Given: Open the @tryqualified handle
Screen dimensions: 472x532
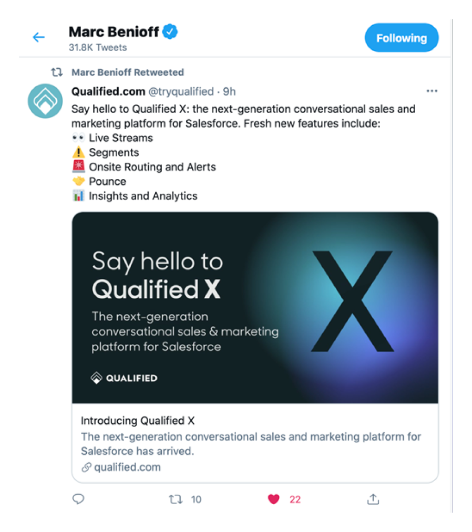Looking at the screenshot, I should tap(181, 91).
